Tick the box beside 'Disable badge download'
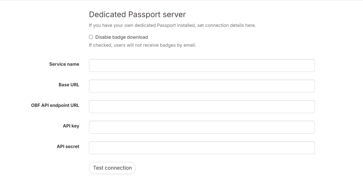Viewport: 363px width, 178px height. coord(91,37)
